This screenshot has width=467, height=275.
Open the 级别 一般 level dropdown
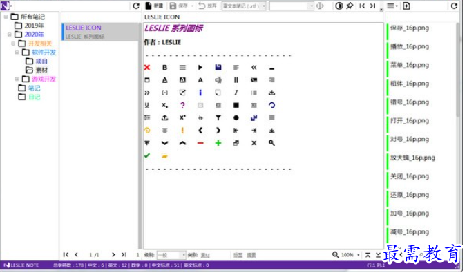coord(171,255)
